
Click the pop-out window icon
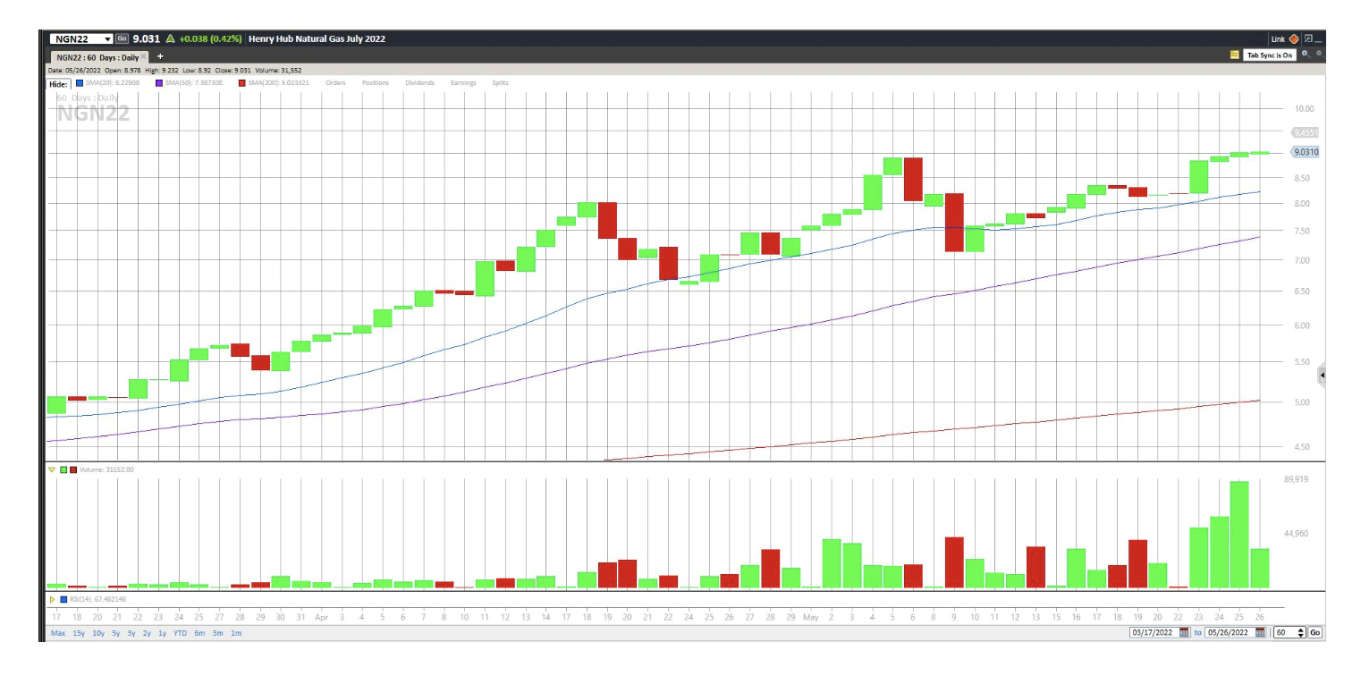pos(1307,39)
